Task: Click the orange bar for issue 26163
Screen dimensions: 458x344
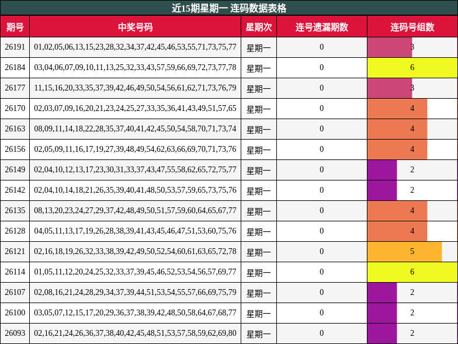Action: [397, 128]
